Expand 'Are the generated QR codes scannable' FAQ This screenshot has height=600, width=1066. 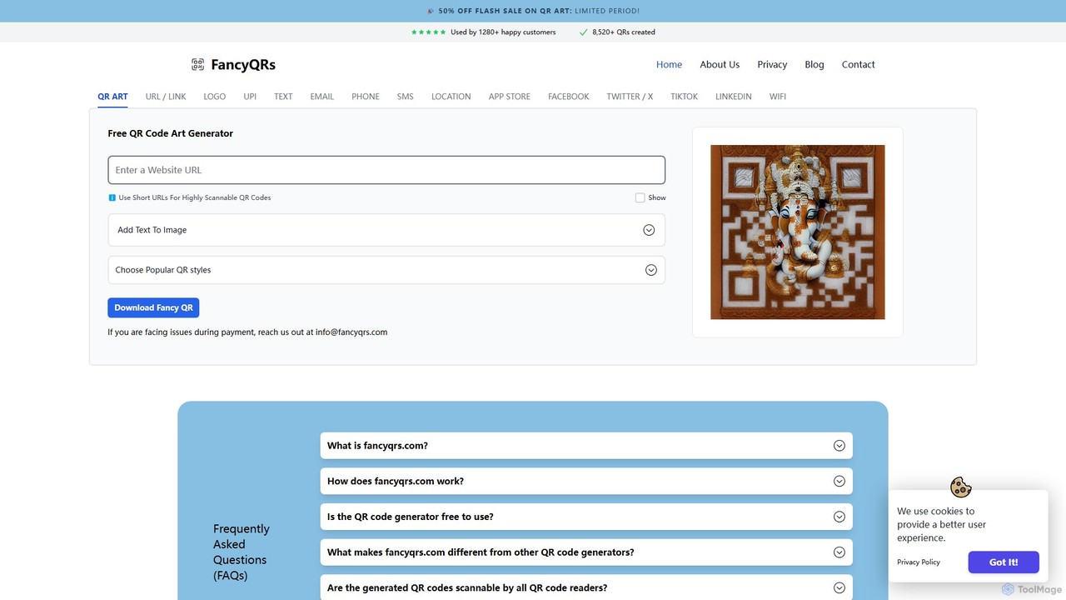586,587
